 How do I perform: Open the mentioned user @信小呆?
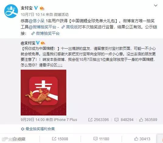[x=36, y=21]
